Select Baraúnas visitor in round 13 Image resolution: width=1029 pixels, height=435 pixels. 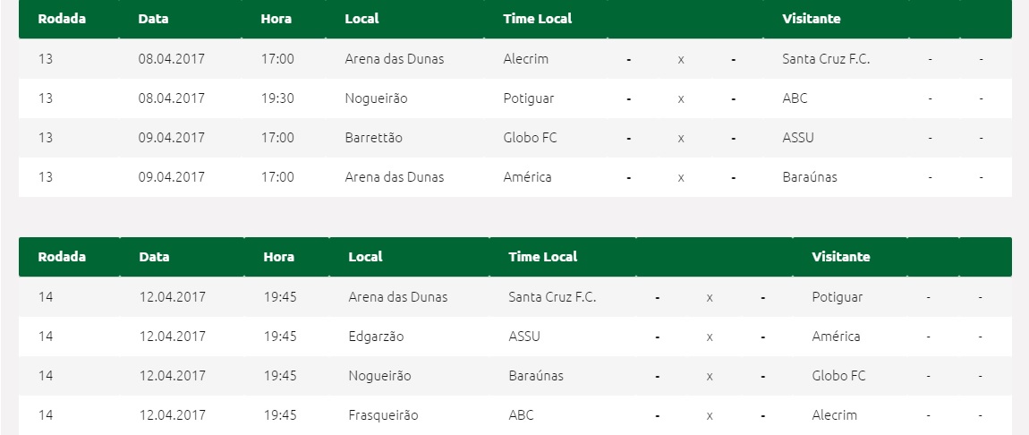pos(810,177)
